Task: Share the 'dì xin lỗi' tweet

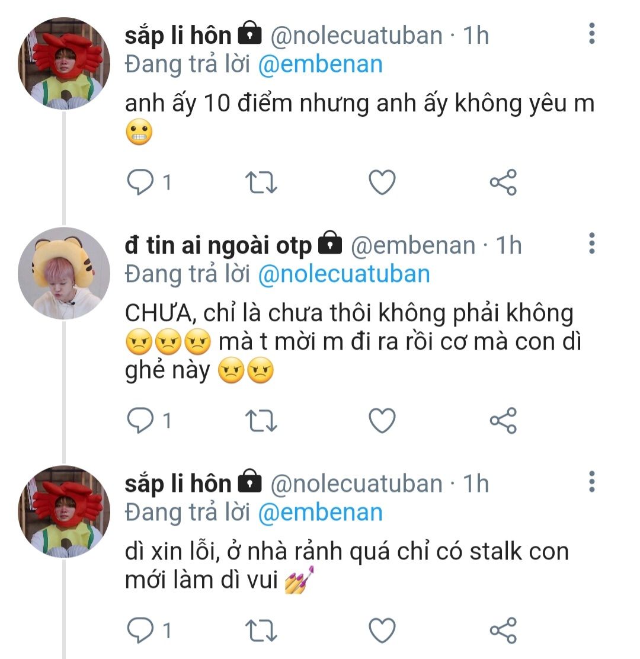Action: tap(503, 631)
